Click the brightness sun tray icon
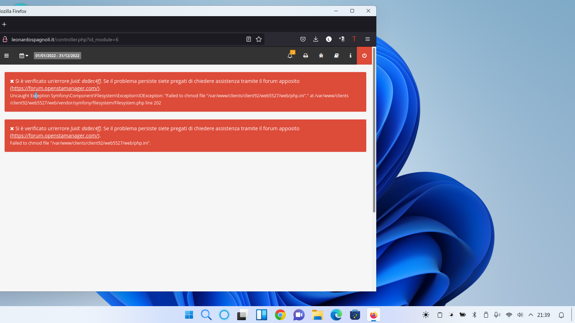This screenshot has height=323, width=575. 426,315
